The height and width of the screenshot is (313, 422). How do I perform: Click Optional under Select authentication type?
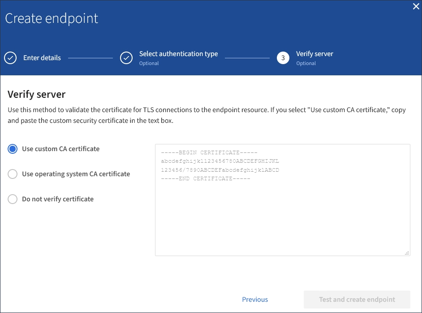coord(149,64)
